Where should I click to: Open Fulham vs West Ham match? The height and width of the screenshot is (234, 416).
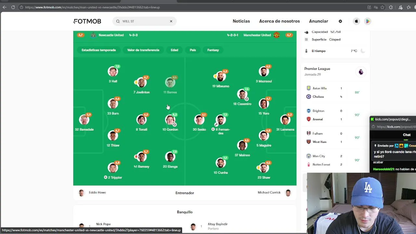(335, 137)
